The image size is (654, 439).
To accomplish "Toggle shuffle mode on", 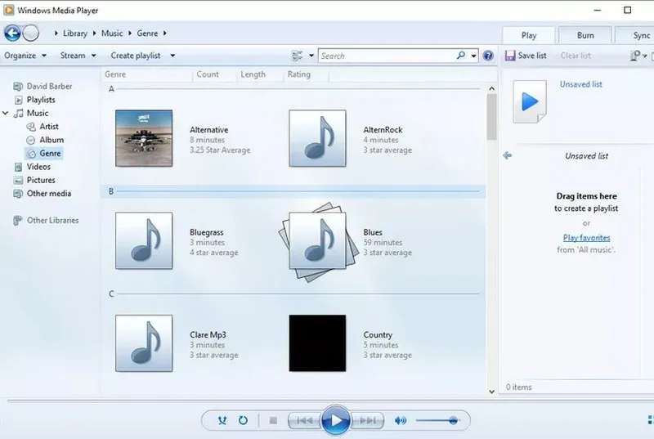I will pos(222,421).
